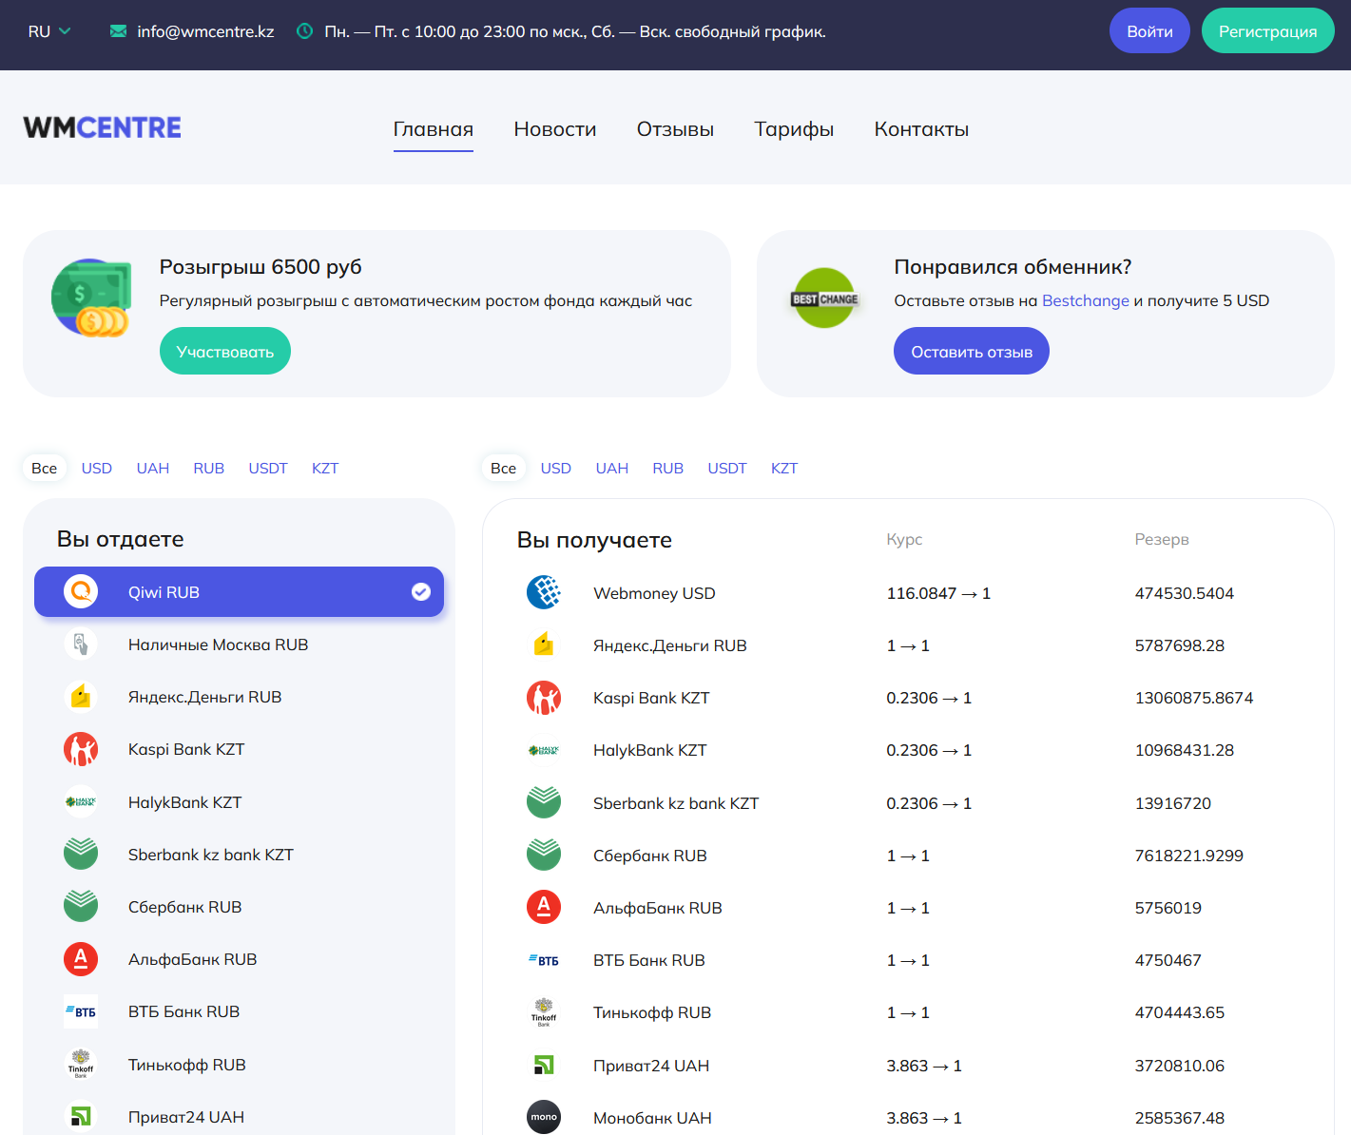Filter give list by USD
Image resolution: width=1351 pixels, height=1135 pixels.
point(97,468)
